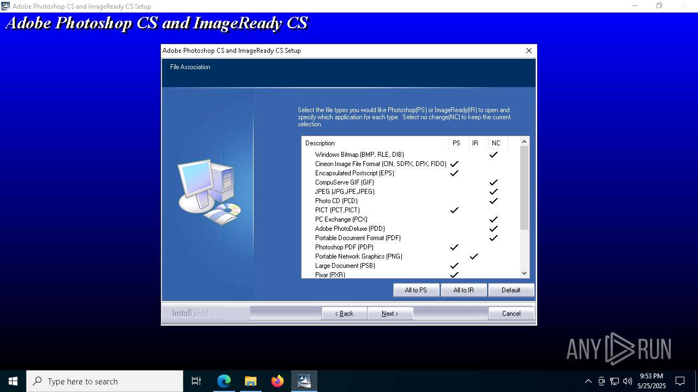Click the Description column header

point(375,143)
